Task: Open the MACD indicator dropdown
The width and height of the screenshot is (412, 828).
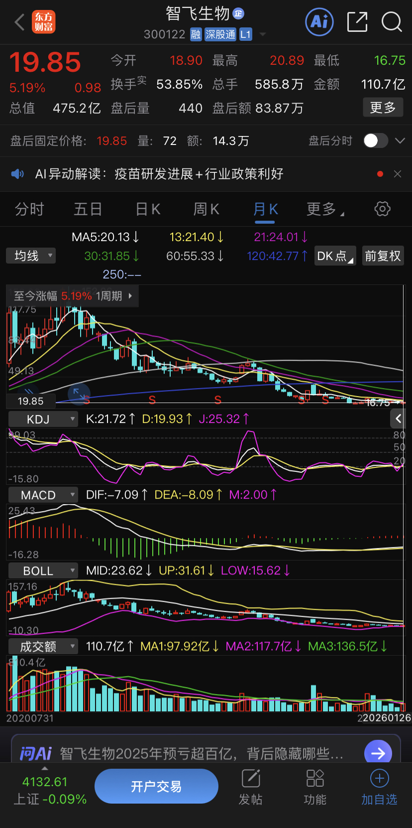Action: (42, 495)
